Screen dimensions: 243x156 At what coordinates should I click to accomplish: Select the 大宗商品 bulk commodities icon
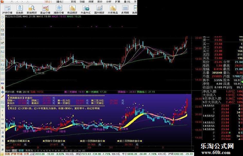click(x=113, y=9)
